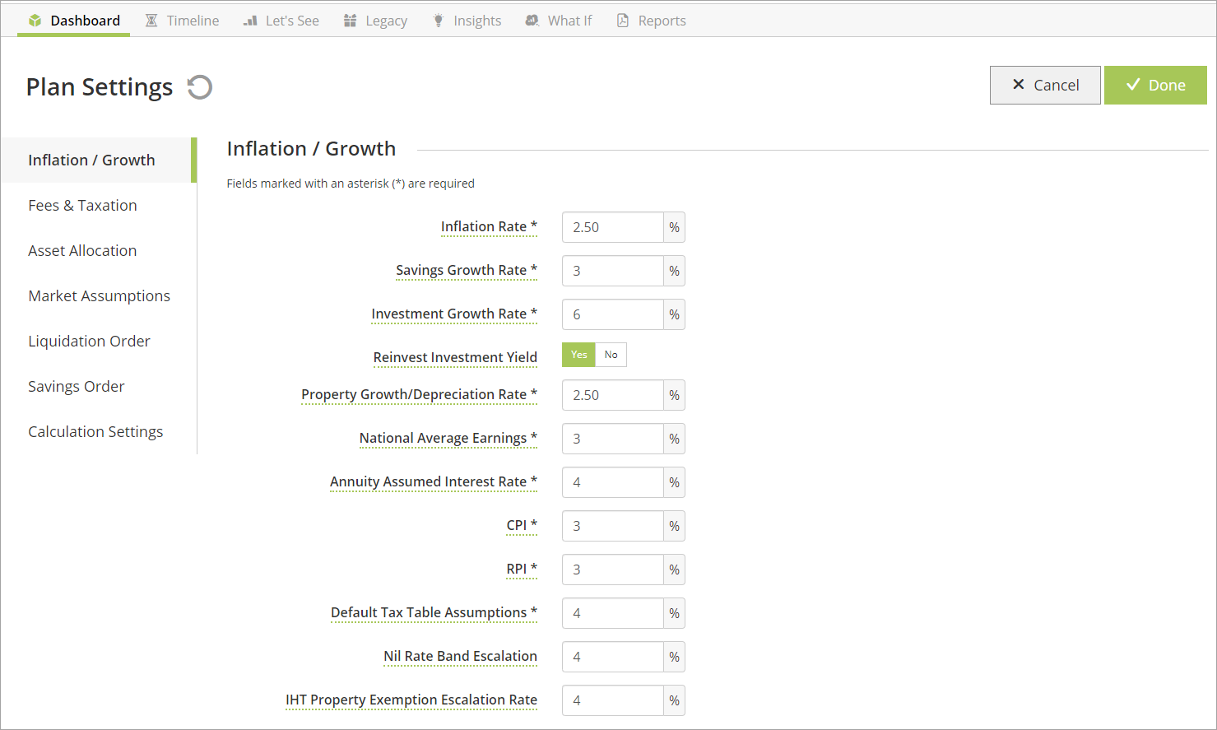Click the National Average Earnings input
This screenshot has width=1217, height=730.
click(x=613, y=439)
